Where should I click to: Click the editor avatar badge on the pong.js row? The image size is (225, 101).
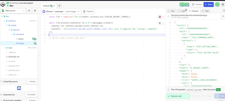tap(35, 43)
